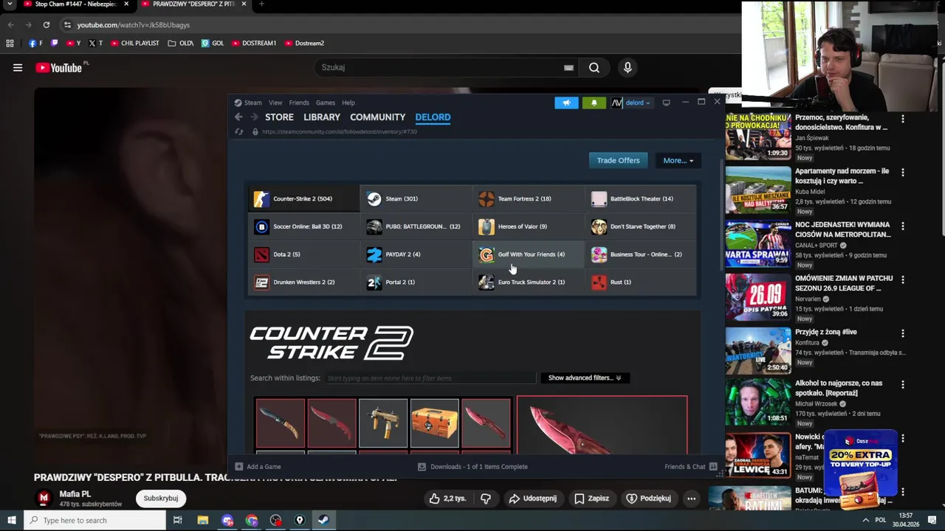Open Steam (301) inventory

(x=416, y=198)
